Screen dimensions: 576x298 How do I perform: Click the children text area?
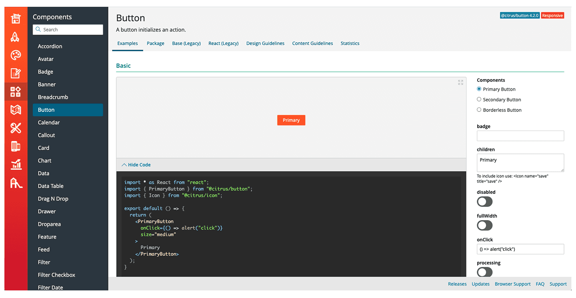click(x=520, y=163)
